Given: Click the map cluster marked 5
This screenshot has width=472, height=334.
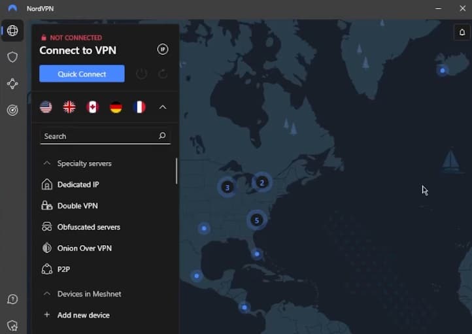Looking at the screenshot, I should [x=256, y=220].
